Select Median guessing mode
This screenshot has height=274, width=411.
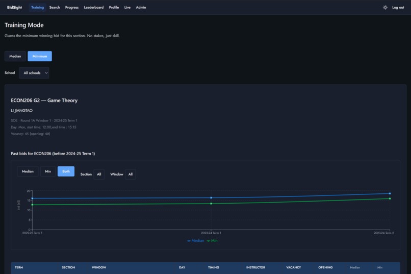tap(15, 56)
